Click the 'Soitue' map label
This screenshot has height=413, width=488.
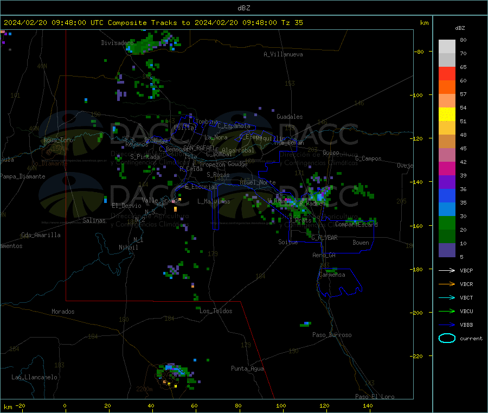pyautogui.click(x=288, y=242)
